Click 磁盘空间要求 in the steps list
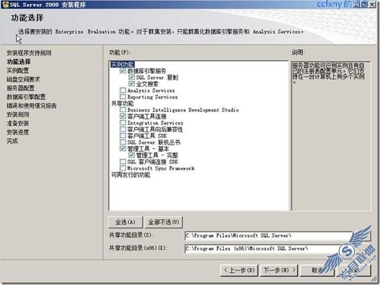The height and width of the screenshot is (285, 380). coord(23,79)
